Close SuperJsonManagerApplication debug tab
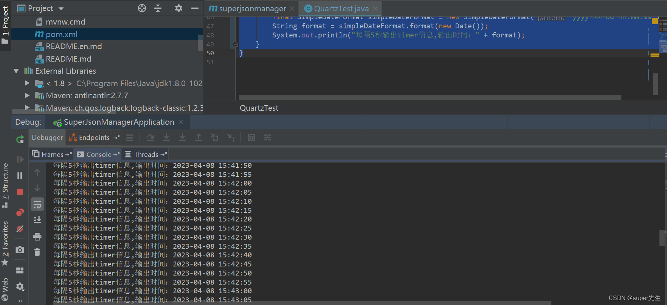 181,122
